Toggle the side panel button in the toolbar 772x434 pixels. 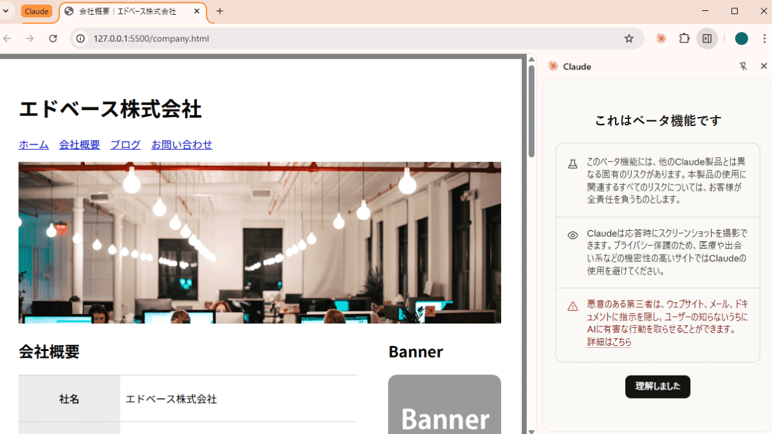[x=707, y=39]
